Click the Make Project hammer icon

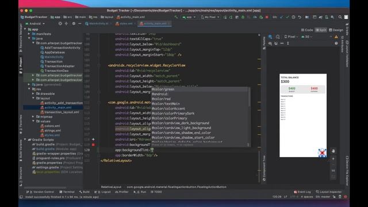(176, 17)
